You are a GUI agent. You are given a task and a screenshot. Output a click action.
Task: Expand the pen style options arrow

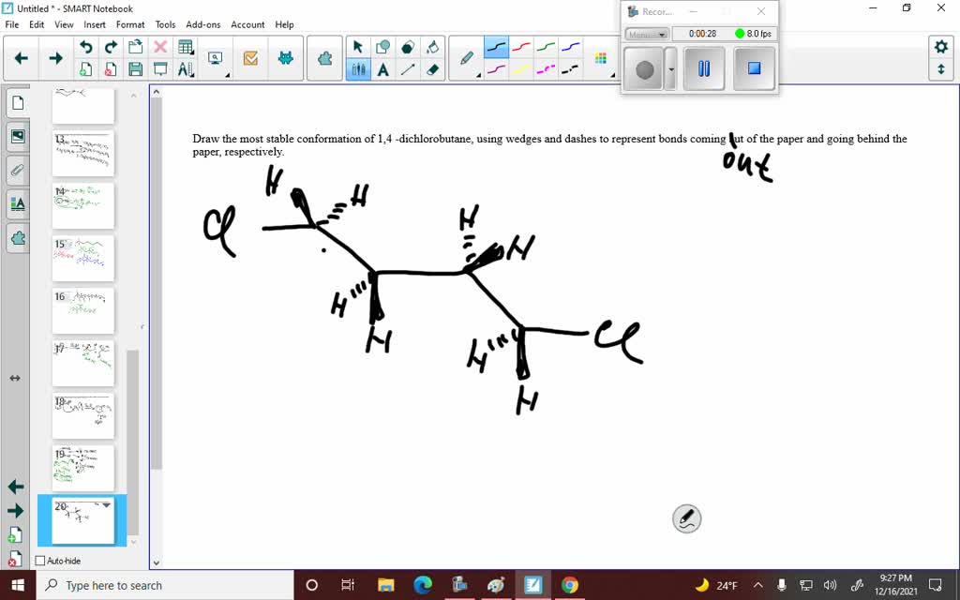[x=479, y=75]
